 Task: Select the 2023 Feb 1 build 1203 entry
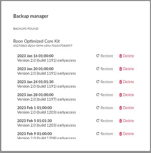tap(47, 110)
